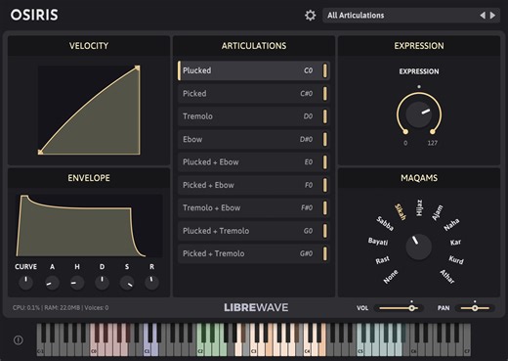Click the VOL slider handle
508x361 pixels.
(412, 308)
